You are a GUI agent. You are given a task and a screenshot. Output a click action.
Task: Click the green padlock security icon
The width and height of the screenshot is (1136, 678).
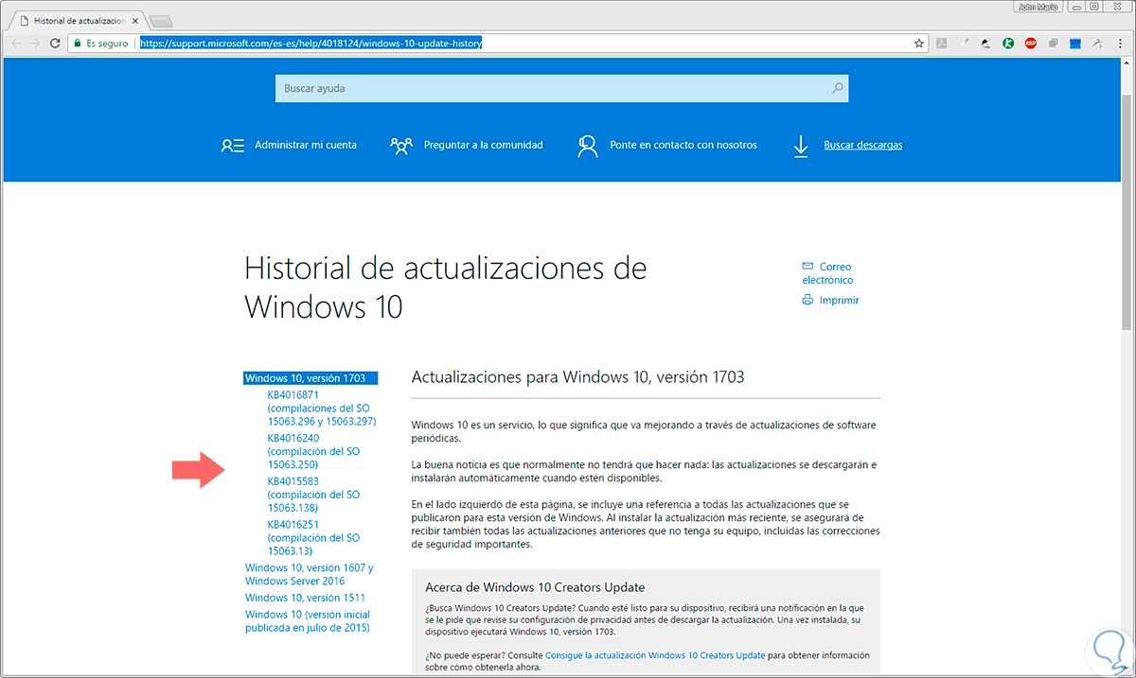(78, 43)
